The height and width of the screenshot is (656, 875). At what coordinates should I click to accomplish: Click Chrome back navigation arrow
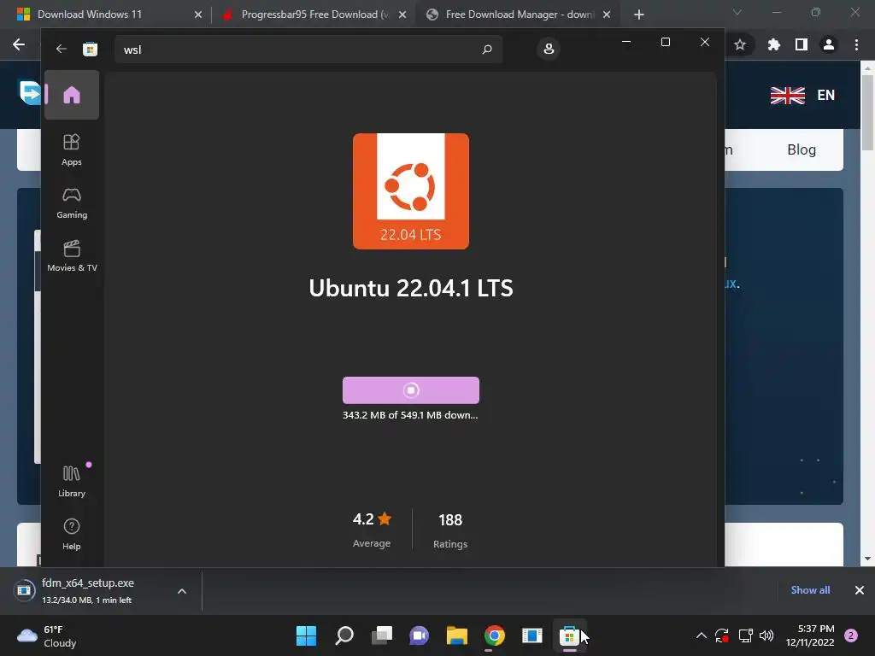coord(19,44)
